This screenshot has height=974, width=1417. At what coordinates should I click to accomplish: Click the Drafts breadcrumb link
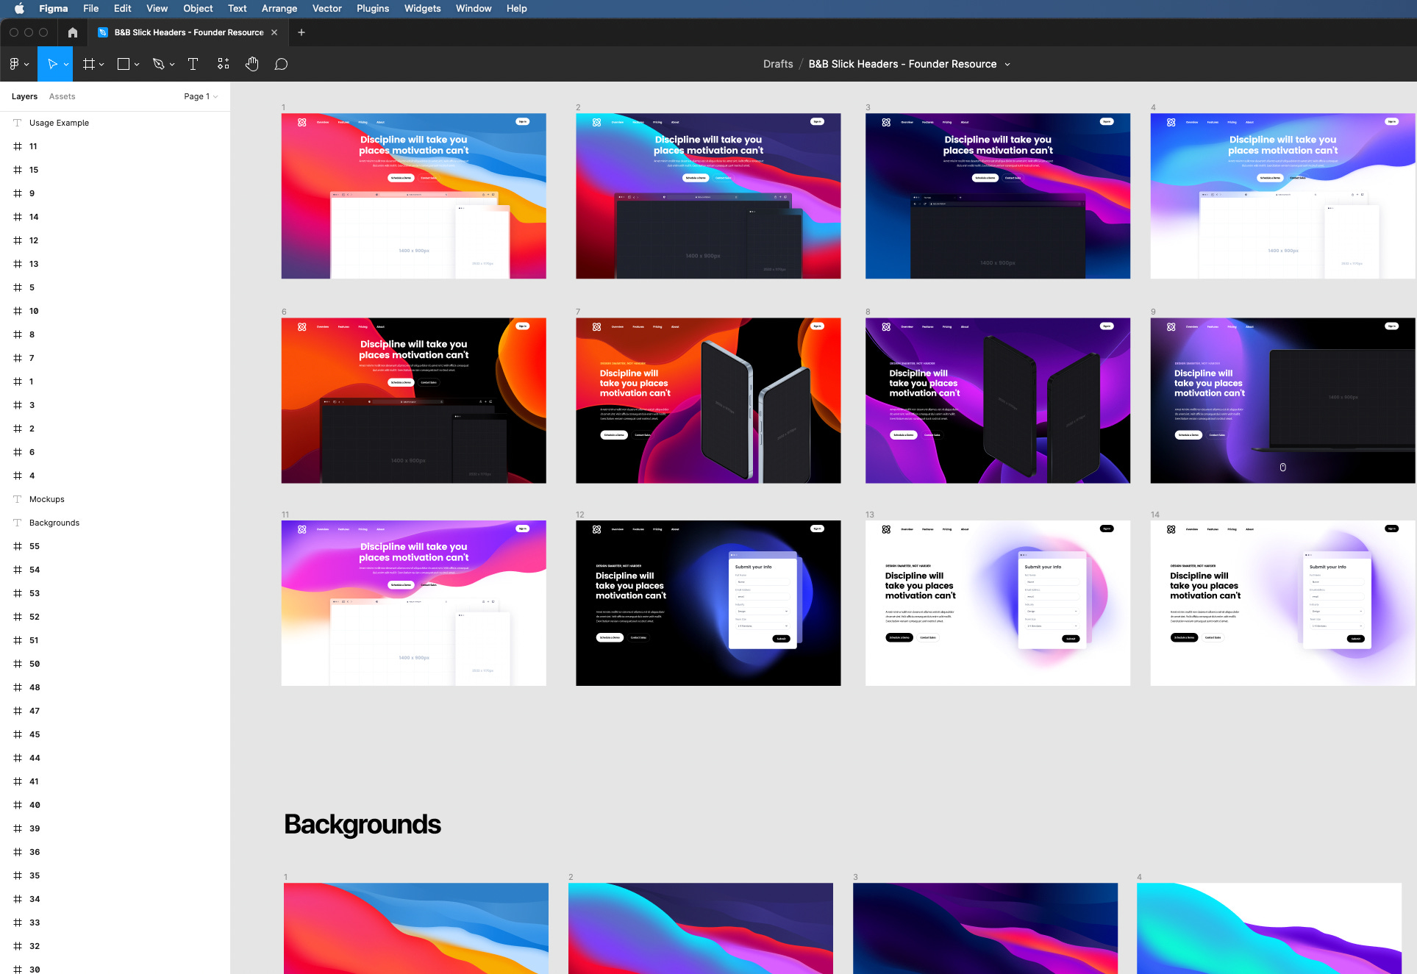777,64
